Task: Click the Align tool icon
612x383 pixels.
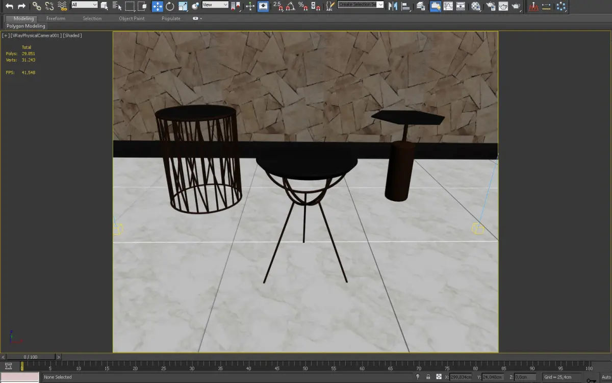Action: 405,6
